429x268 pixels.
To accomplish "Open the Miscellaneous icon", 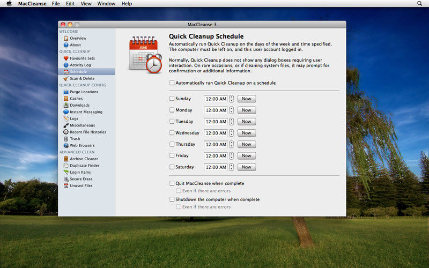I will click(66, 125).
